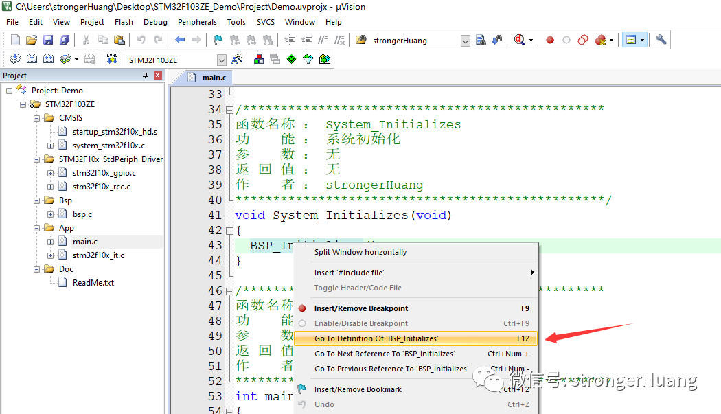Image resolution: width=721 pixels, height=414 pixels.
Task: Open Manage Run-Time Environment with the green diamond icon
Action: pos(292,59)
